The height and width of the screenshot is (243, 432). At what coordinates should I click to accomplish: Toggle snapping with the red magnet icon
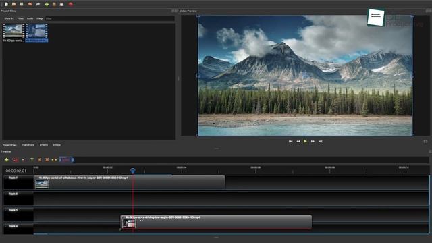[x=15, y=159]
